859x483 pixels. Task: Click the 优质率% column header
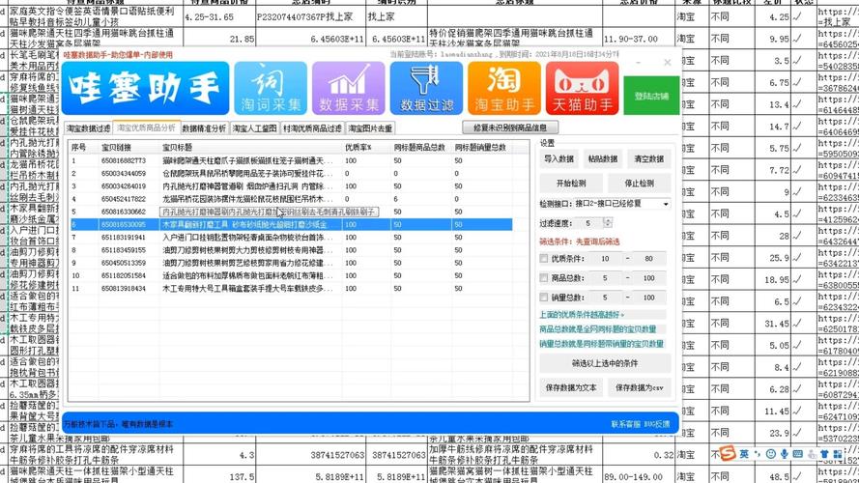pos(366,148)
